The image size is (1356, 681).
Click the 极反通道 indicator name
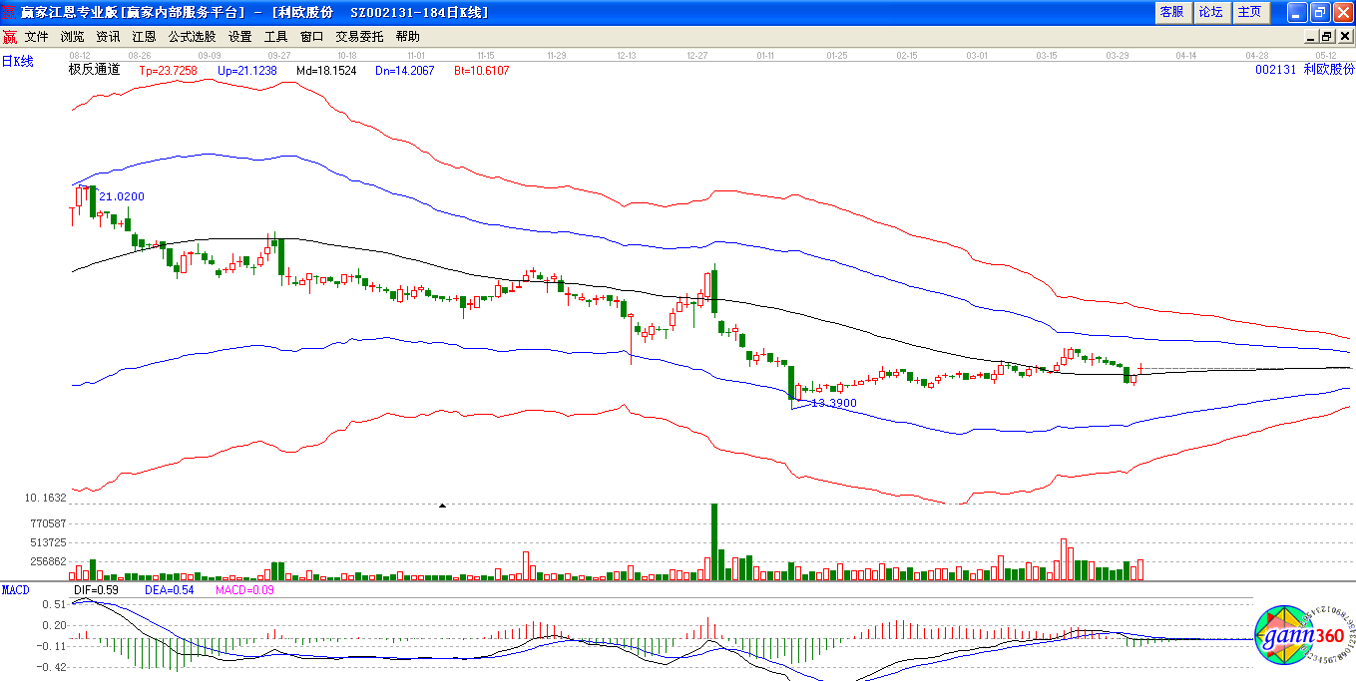tap(94, 70)
